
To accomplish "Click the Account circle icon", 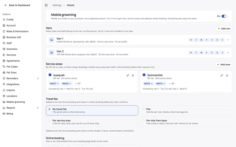I will [4, 25].
